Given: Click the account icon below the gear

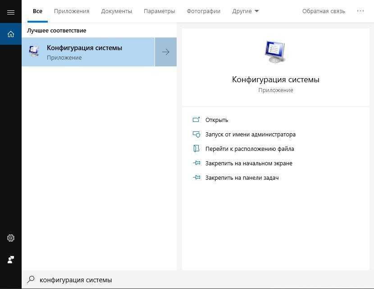Looking at the screenshot, I should (x=11, y=260).
